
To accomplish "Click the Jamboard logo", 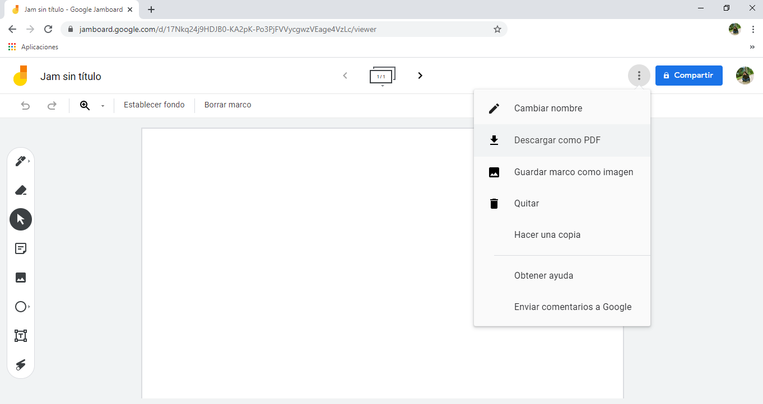I will click(20, 76).
